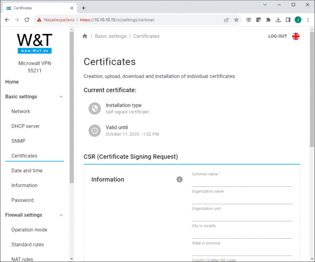Click Basic settings breadcrumb link

tap(111, 36)
